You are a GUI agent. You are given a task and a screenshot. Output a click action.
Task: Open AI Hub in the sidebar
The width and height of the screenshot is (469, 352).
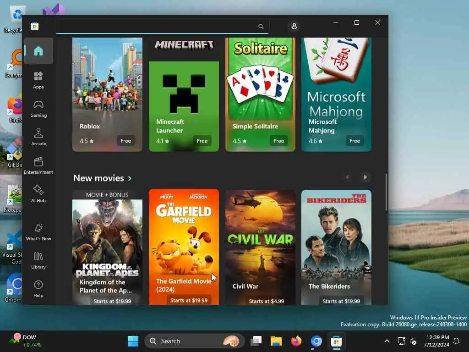point(38,194)
